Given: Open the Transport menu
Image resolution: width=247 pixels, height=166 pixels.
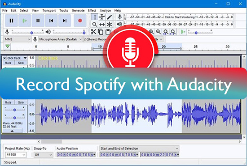Looking at the screenshot, I should (49, 11).
